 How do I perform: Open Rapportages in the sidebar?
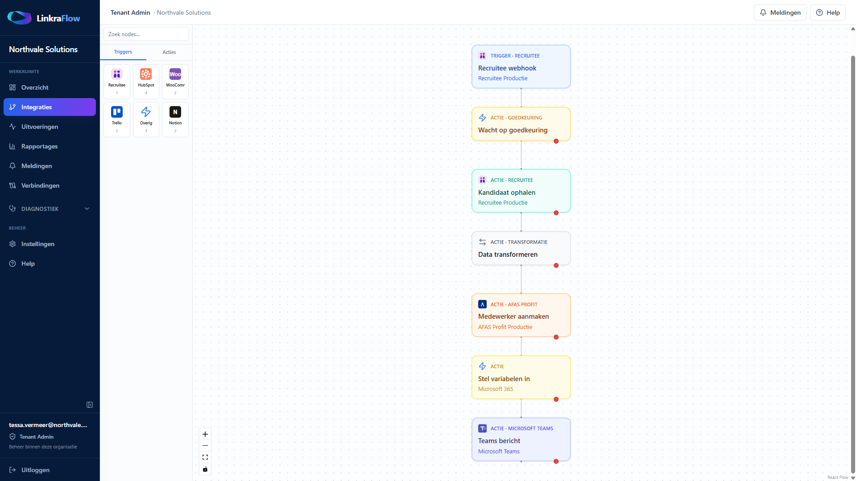(x=50, y=146)
